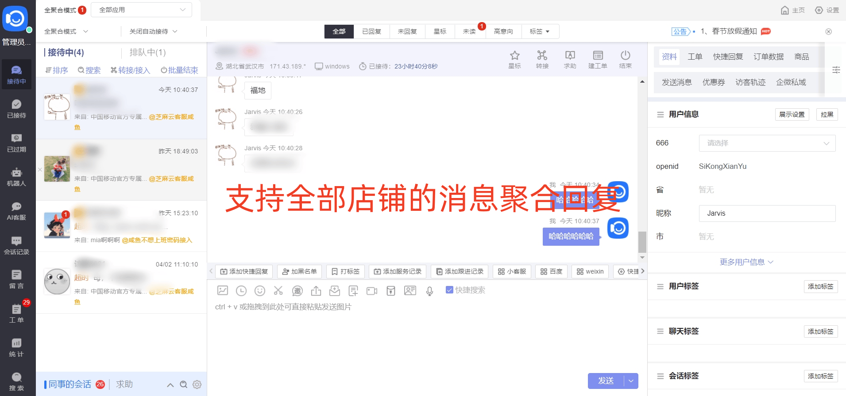Viewport: 846px width, 396px height.
Task: Open the 666 请选择 combo box
Action: tap(767, 143)
